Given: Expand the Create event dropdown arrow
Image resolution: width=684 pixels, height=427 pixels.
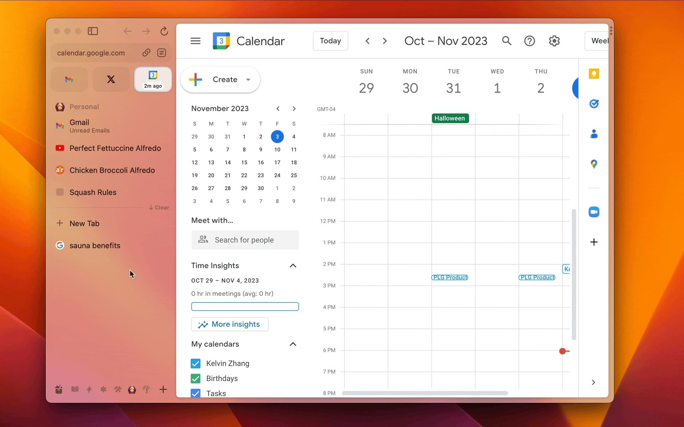Looking at the screenshot, I should point(248,79).
